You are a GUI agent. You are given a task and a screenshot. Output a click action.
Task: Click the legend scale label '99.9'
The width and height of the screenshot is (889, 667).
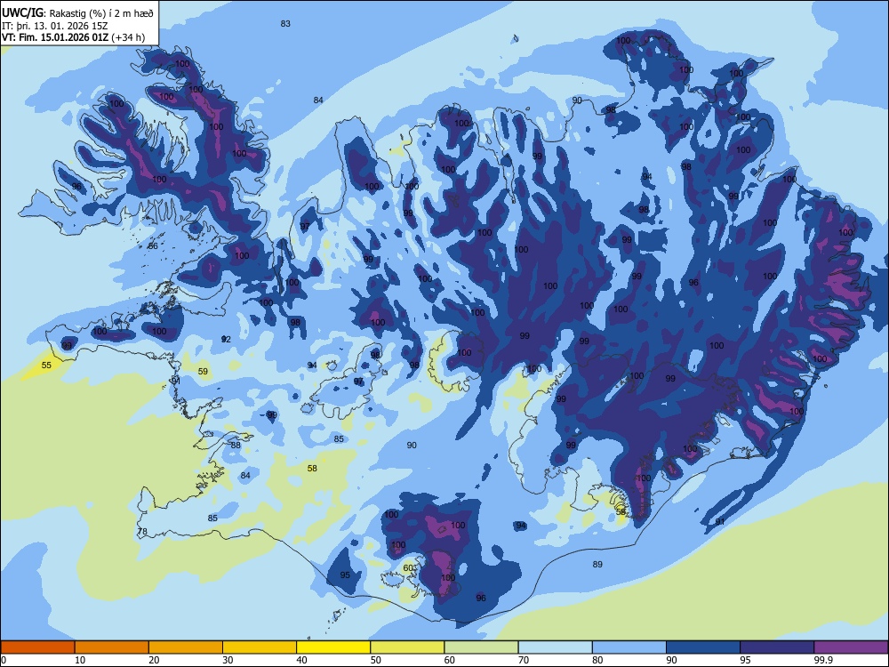coord(822,660)
